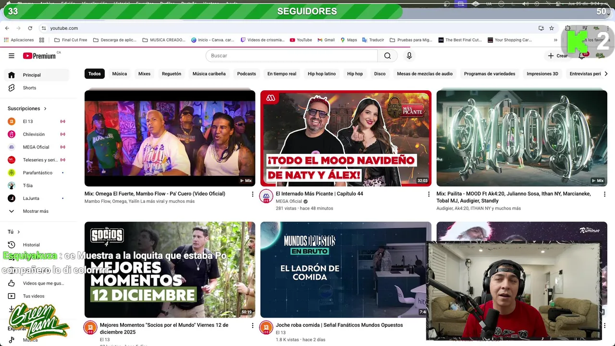Open the Chilevisión subscription channel
The height and width of the screenshot is (346, 615).
coord(37,135)
